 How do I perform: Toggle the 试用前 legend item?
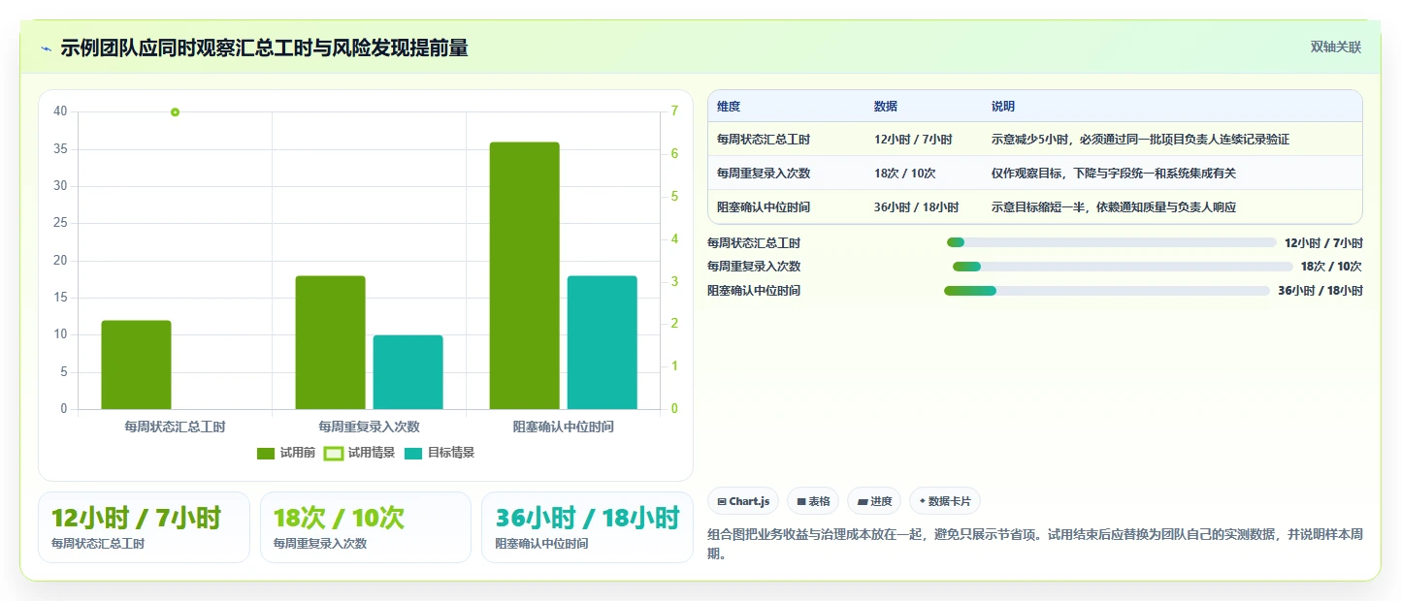286,453
